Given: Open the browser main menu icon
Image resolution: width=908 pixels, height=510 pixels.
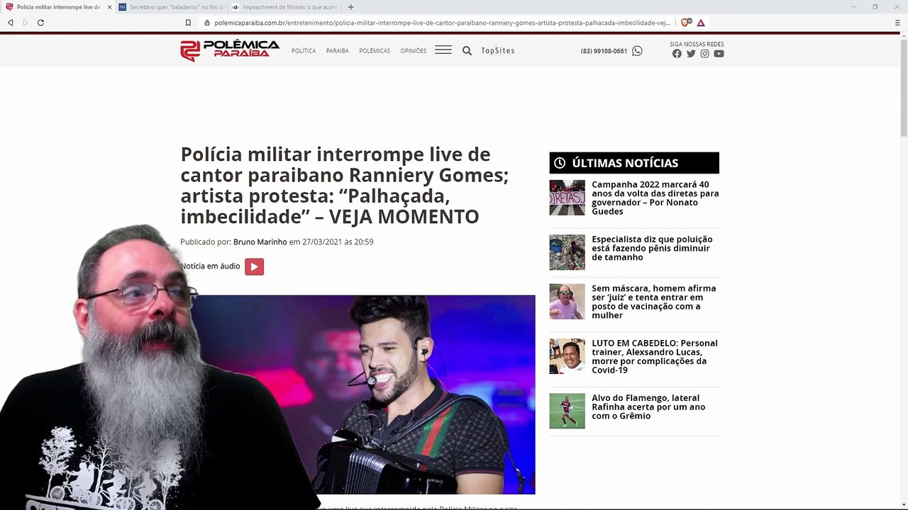Looking at the screenshot, I should 897,23.
